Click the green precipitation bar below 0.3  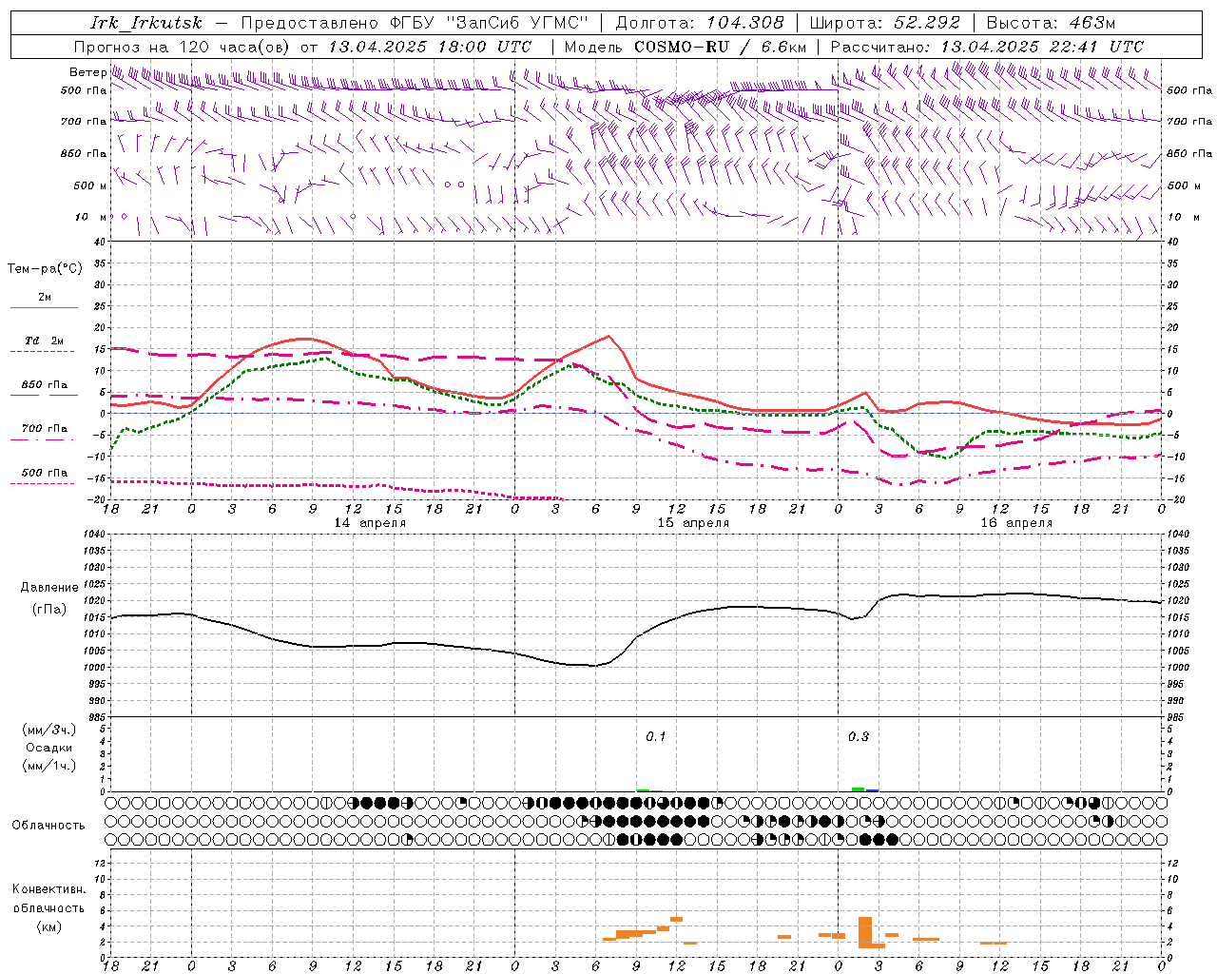(x=858, y=789)
